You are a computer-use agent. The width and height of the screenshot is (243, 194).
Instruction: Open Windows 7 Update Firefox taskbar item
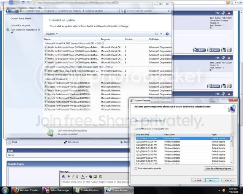coord(26,190)
